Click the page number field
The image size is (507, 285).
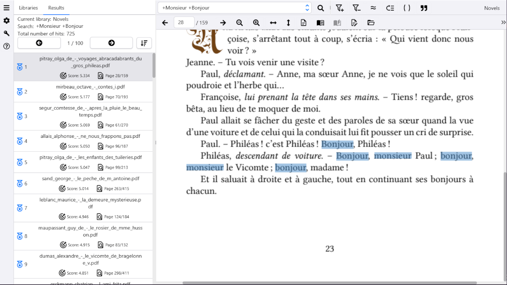click(x=184, y=22)
